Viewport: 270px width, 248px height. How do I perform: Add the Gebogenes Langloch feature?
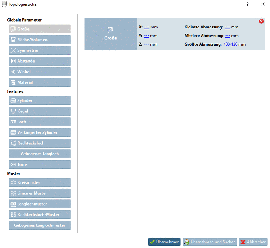40,154
